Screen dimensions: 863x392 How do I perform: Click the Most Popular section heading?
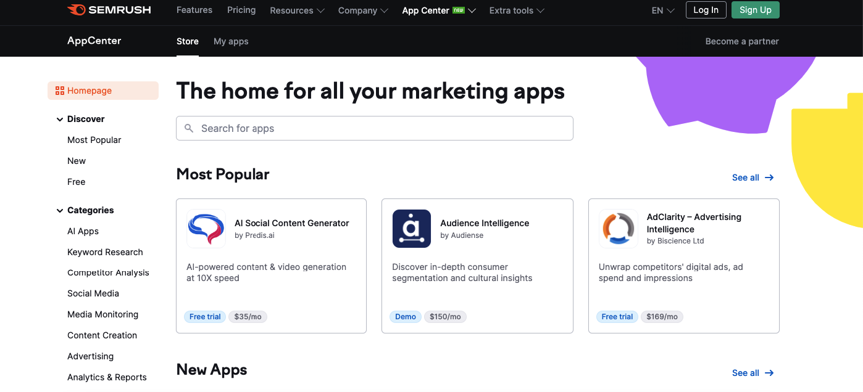(223, 174)
